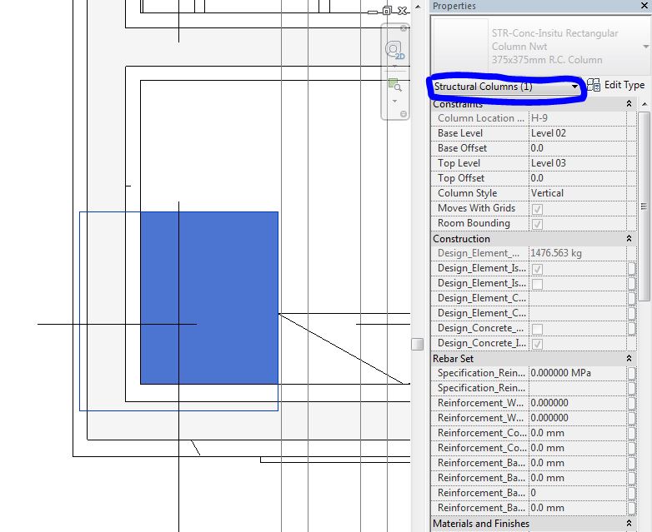652x532 pixels.
Task: Toggle the checked Design_Concrete_I checkbox
Action: click(x=537, y=344)
